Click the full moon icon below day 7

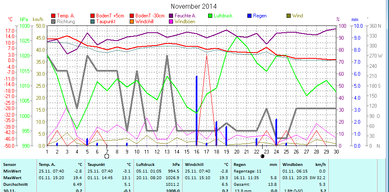107,156
